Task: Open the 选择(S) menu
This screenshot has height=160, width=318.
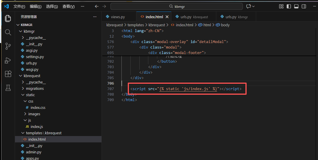Action: point(52,6)
